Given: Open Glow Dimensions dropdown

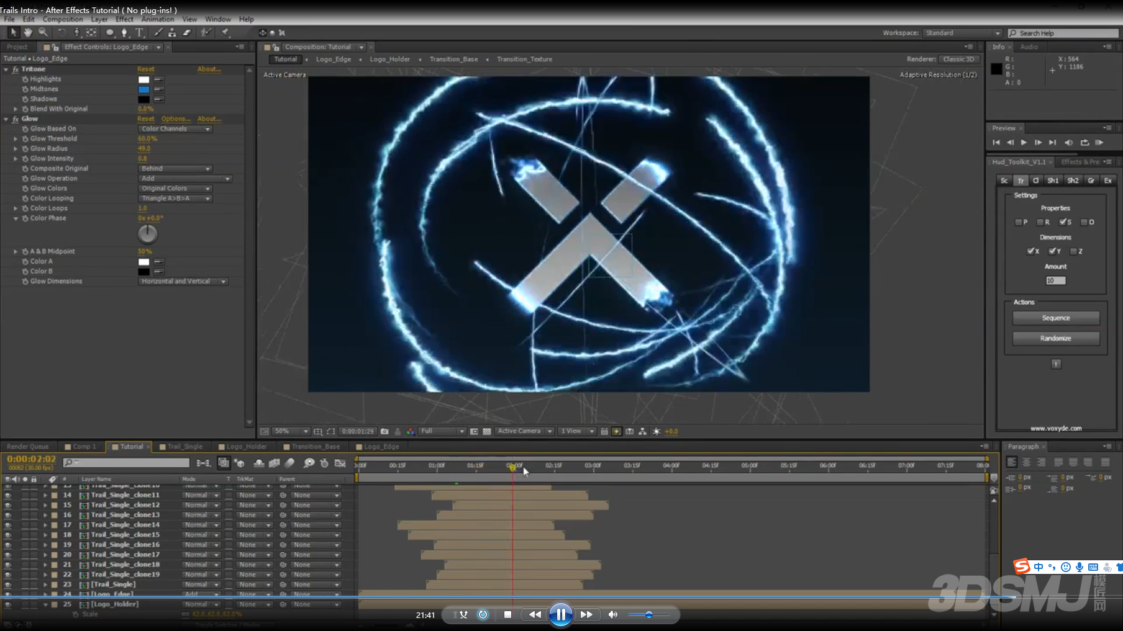Looking at the screenshot, I should (x=183, y=282).
